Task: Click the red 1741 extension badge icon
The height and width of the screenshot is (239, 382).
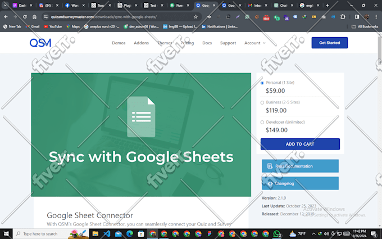Action: point(266,17)
